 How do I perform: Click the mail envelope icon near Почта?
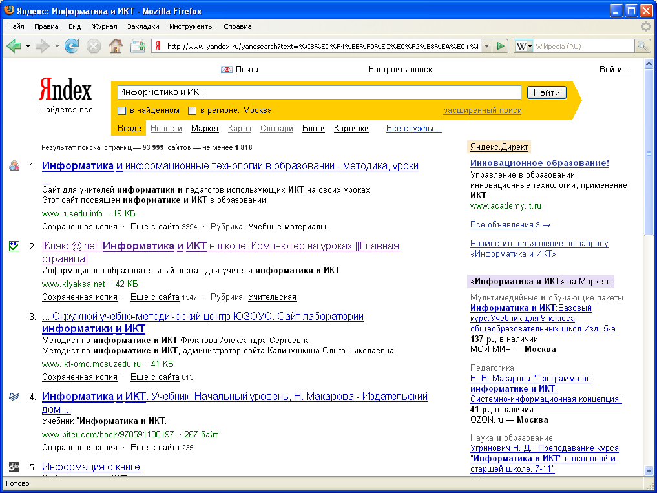pos(226,70)
